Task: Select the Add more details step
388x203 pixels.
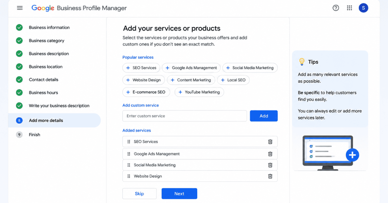Action: [54, 121]
